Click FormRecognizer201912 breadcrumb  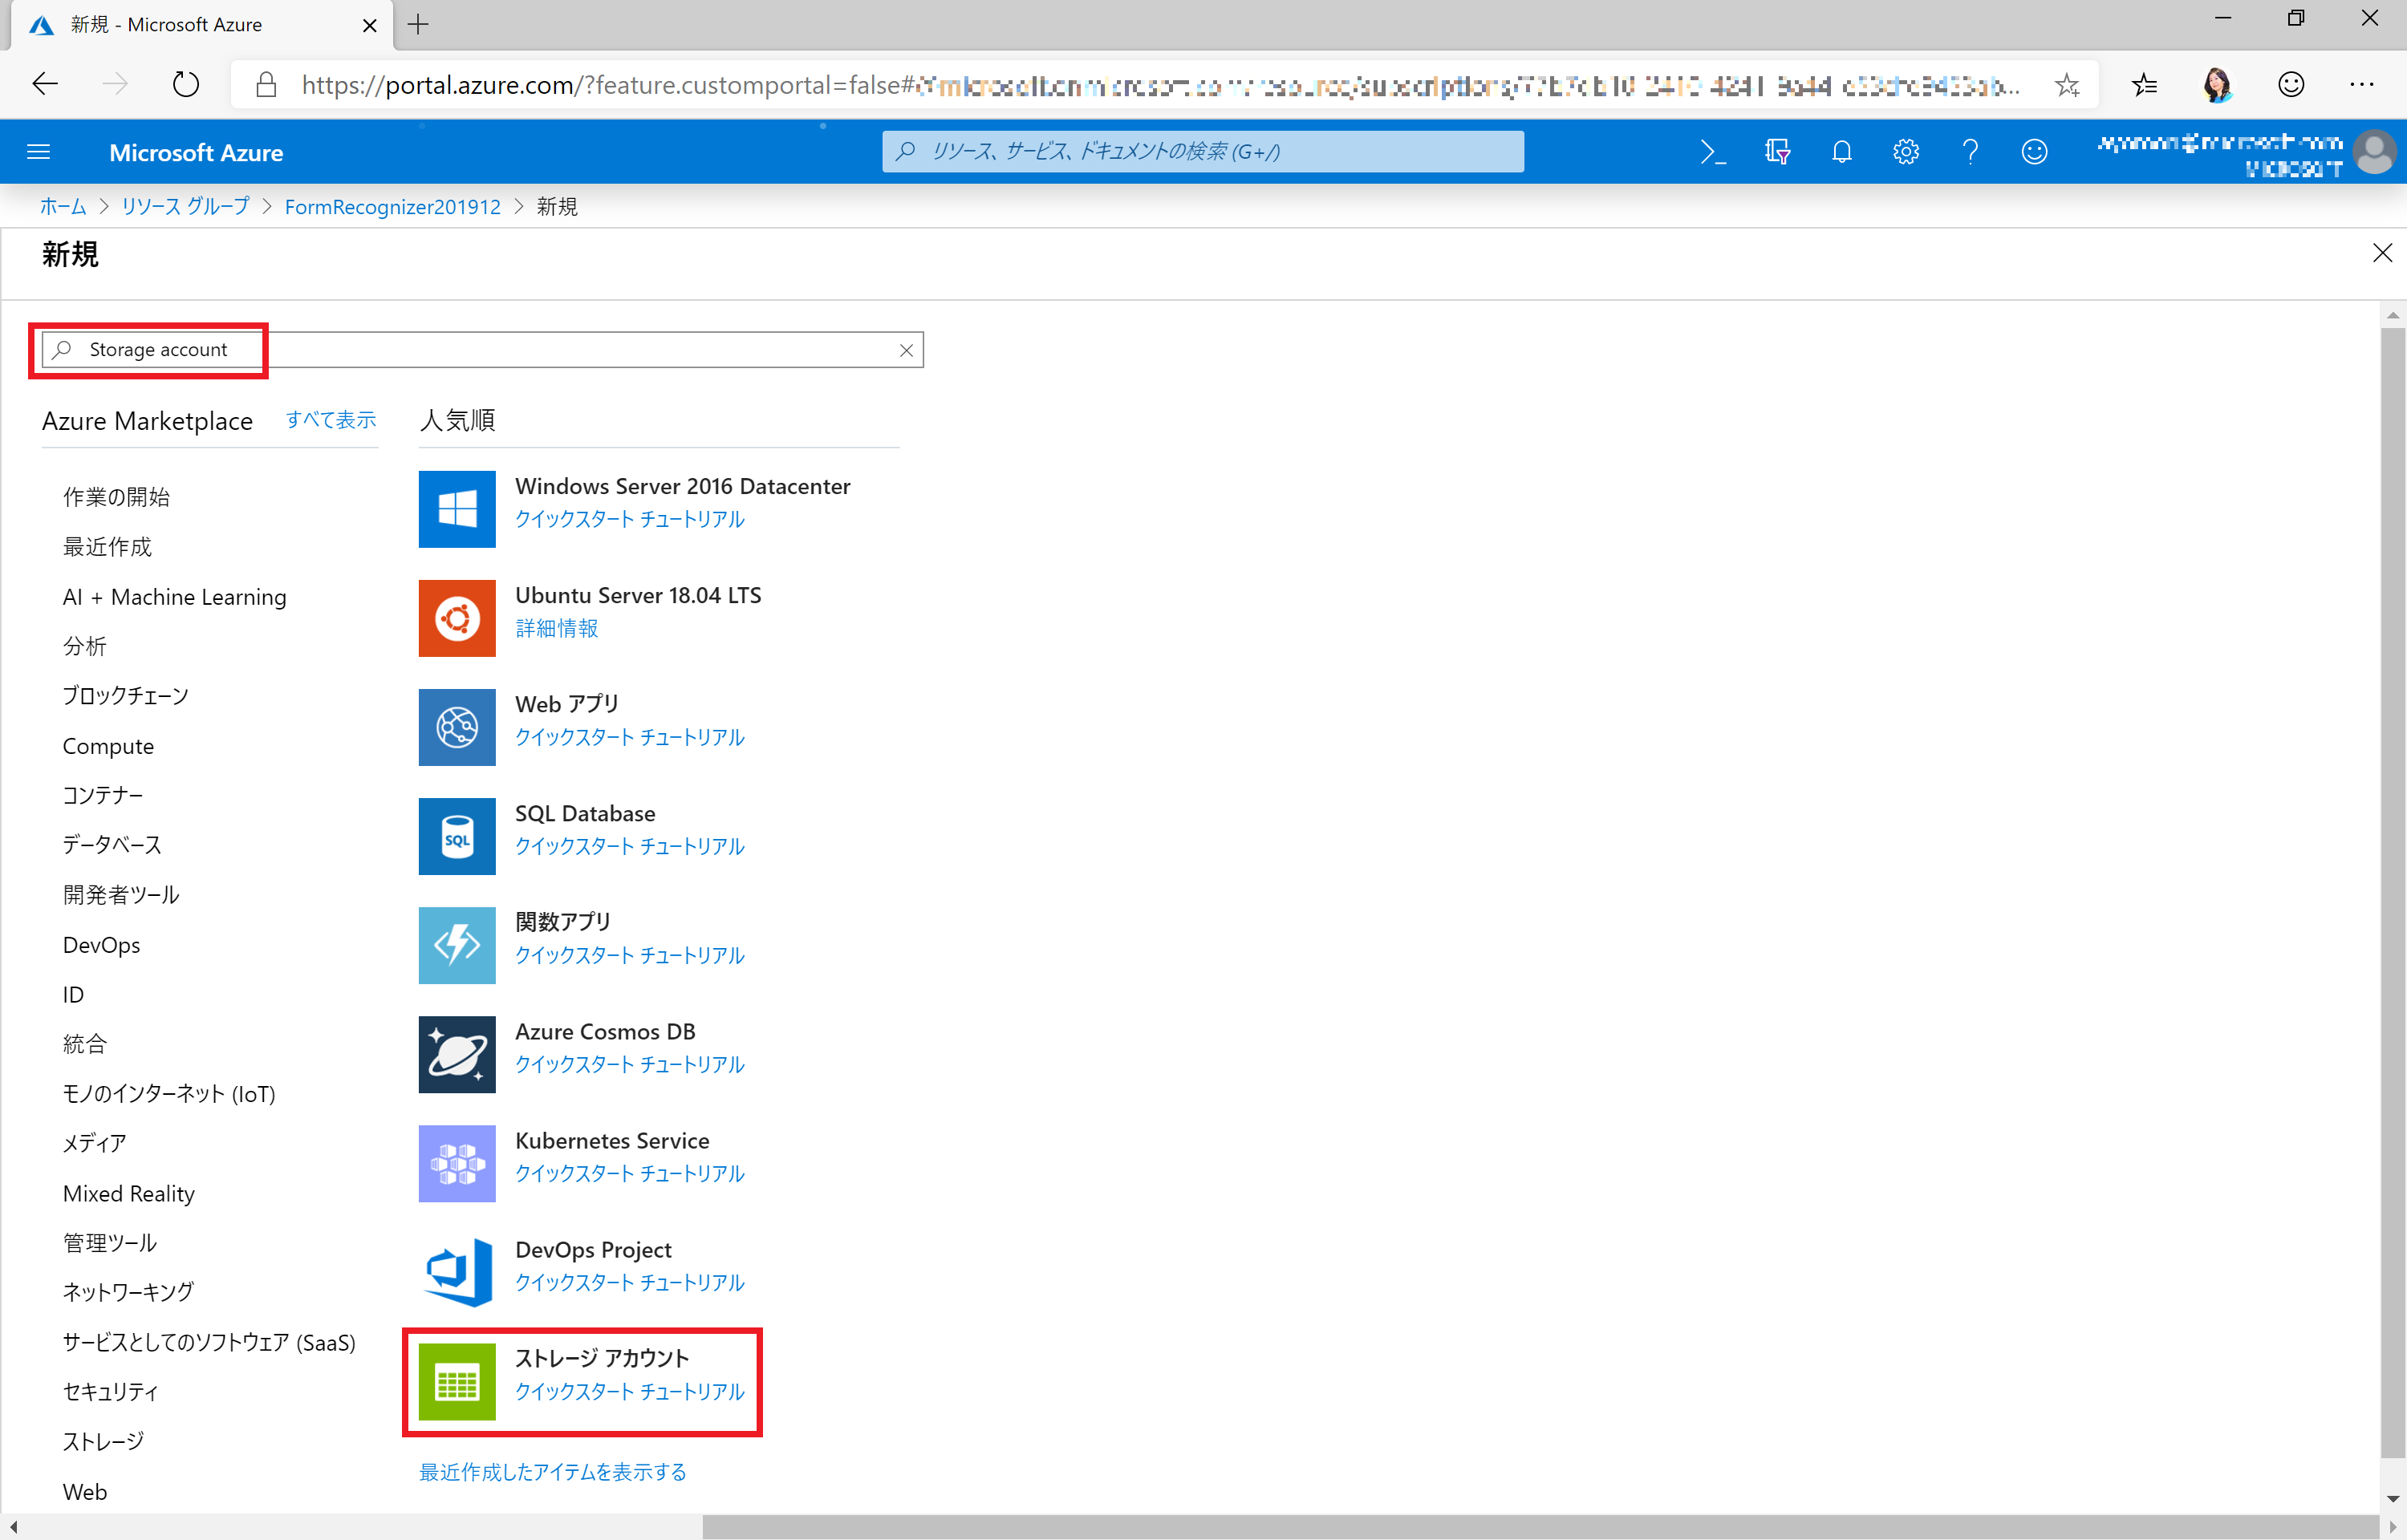point(392,207)
